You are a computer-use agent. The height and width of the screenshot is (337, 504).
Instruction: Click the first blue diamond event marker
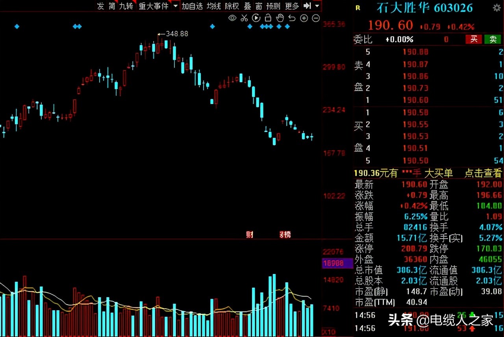click(17, 26)
